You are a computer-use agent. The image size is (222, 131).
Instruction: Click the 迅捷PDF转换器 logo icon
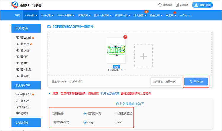point(15,5)
